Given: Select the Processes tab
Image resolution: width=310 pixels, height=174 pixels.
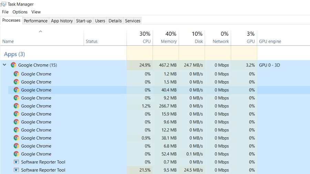Looking at the screenshot, I should [11, 20].
